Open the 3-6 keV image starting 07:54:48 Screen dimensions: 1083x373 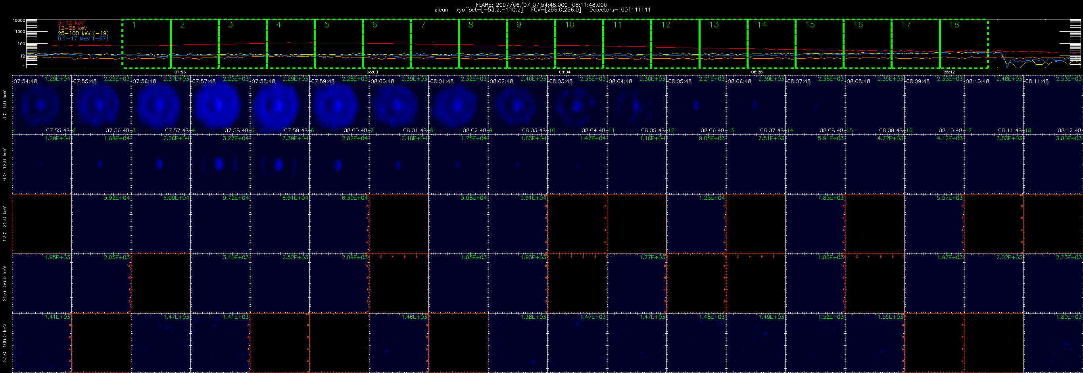42,105
